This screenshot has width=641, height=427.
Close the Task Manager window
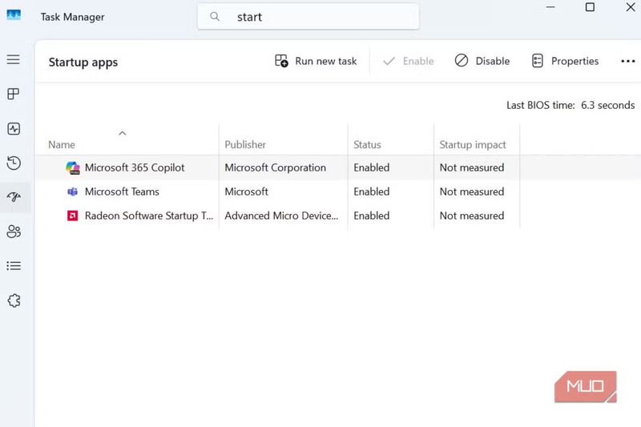(x=631, y=7)
